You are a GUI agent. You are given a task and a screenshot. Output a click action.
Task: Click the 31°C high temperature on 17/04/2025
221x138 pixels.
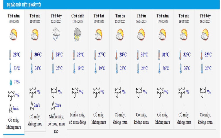click(166, 55)
